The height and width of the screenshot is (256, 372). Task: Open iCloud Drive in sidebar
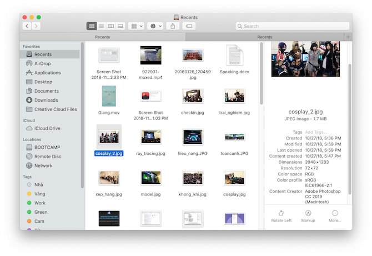click(x=47, y=128)
